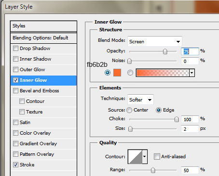Click the orange-to-transparent gradient preview

163,73
